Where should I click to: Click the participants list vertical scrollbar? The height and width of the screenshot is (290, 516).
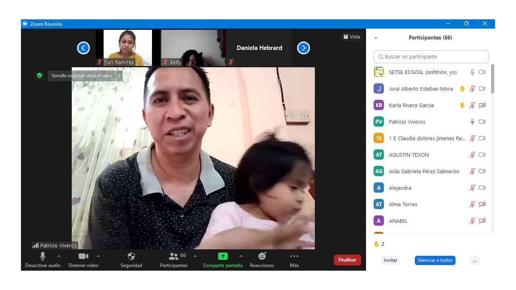tap(492, 79)
